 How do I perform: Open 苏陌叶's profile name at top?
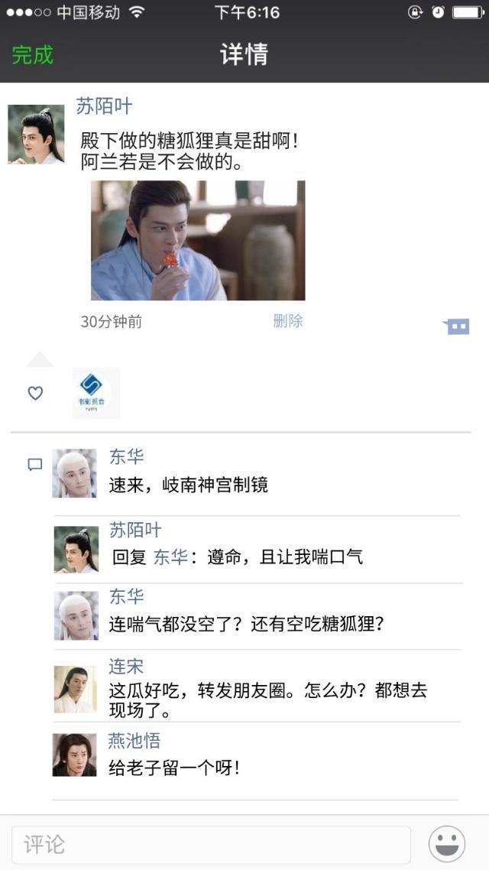coord(104,106)
